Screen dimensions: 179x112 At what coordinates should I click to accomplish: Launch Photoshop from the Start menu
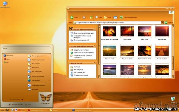coord(9,56)
